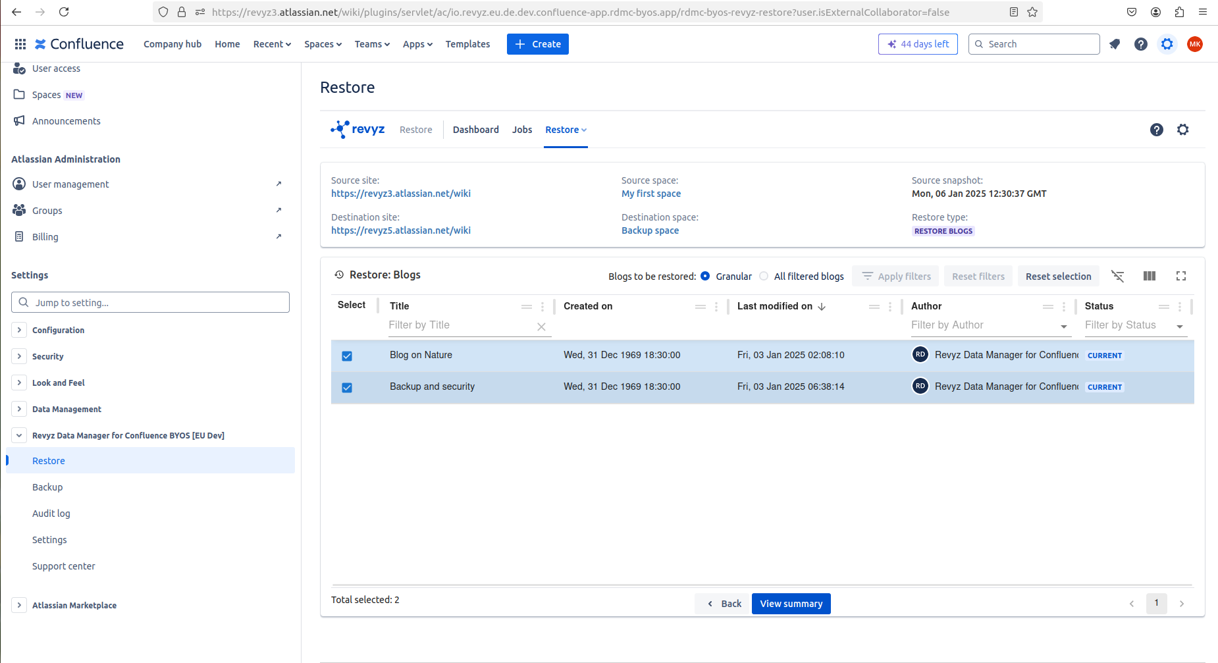Click the Back button
1218x663 pixels.
tap(723, 604)
